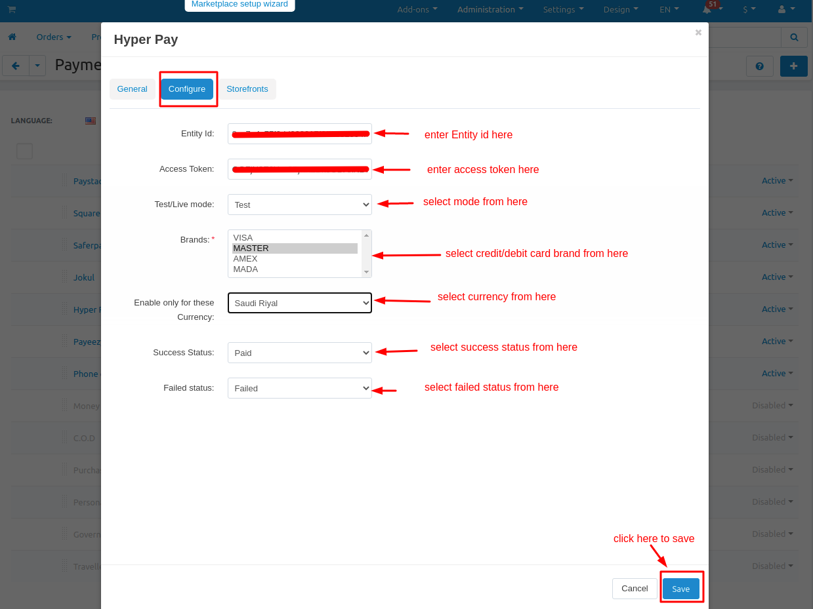
Task: Click the back arrow icon
Action: 16,66
